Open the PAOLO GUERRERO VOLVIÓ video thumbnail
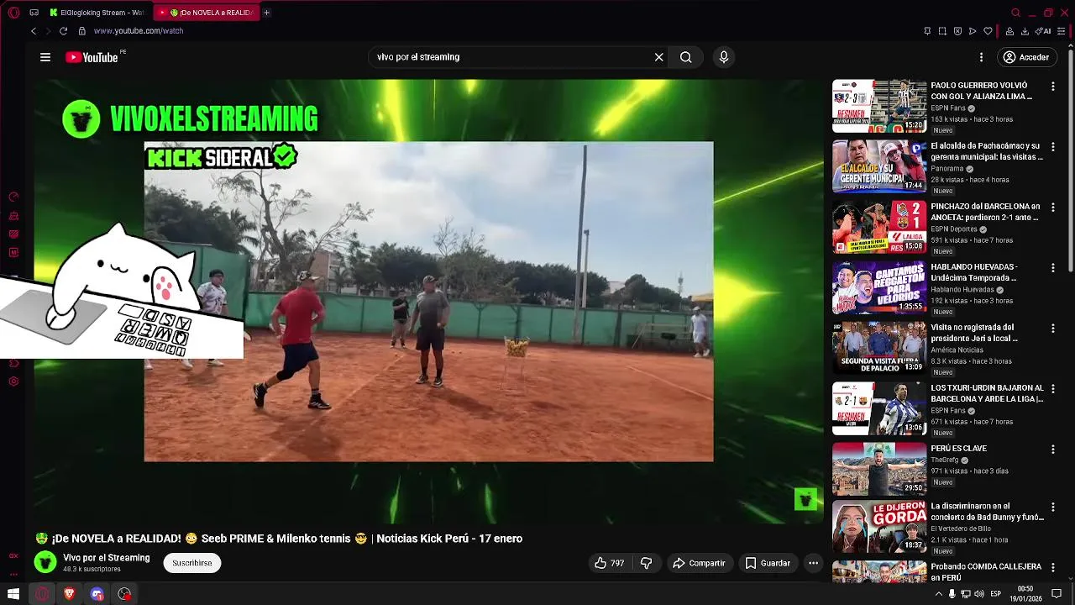 pyautogui.click(x=879, y=106)
